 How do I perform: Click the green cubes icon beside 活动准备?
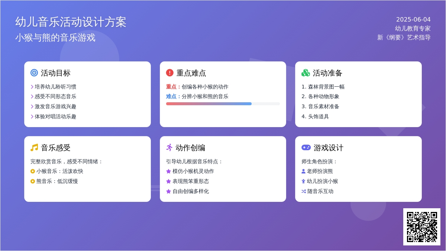pyautogui.click(x=306, y=73)
